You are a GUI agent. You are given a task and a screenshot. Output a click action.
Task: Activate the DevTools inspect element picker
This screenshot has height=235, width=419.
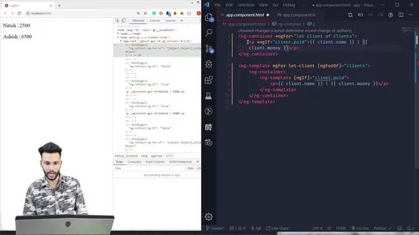(x=117, y=20)
